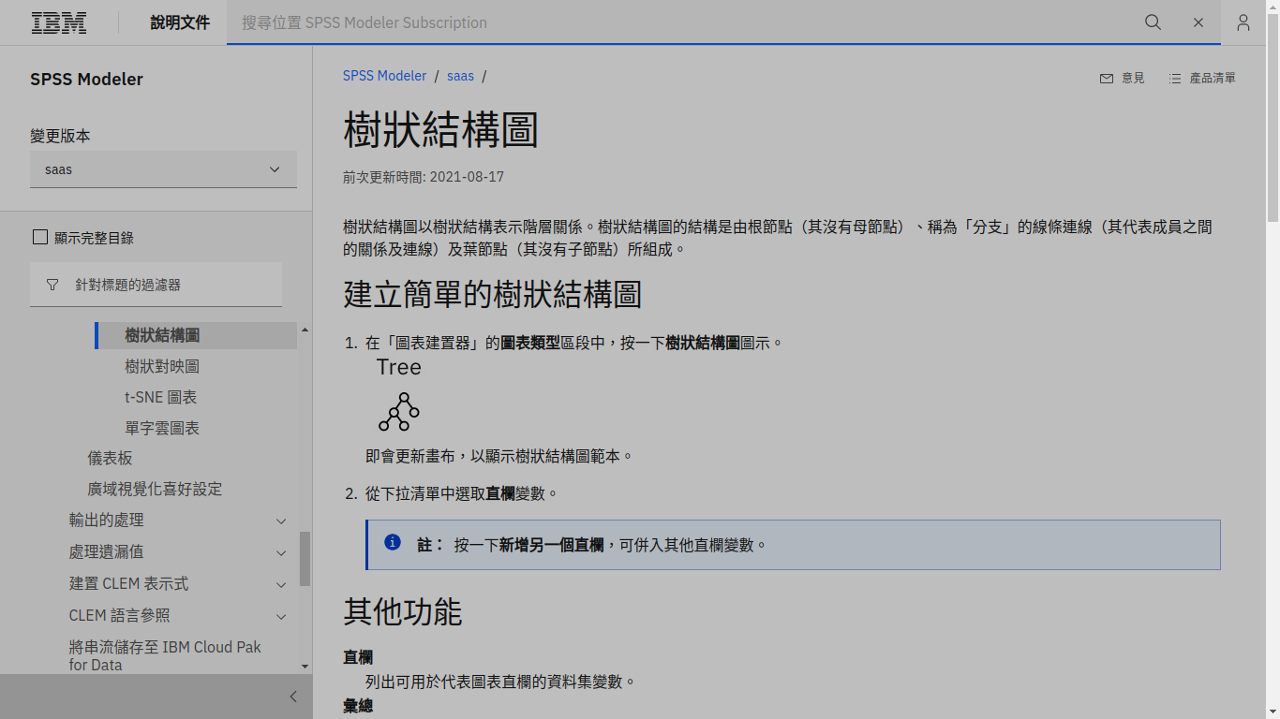Collapse sidebar with the left chevron
1280x719 pixels.
pyautogui.click(x=293, y=697)
